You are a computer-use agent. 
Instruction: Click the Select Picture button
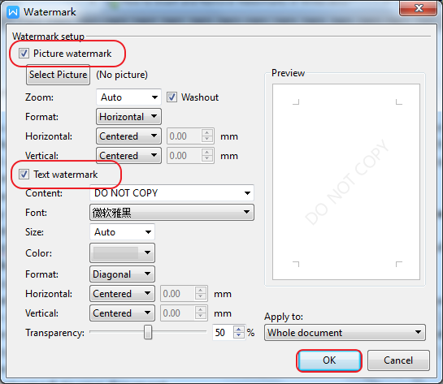pyautogui.click(x=59, y=75)
